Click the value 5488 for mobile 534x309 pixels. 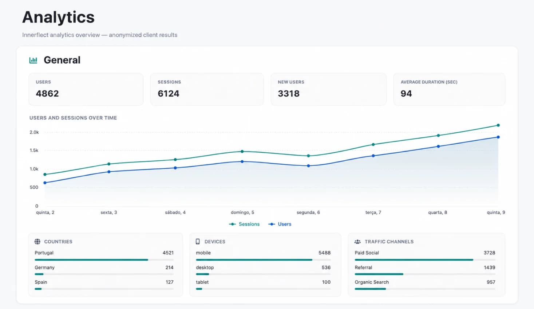coord(325,253)
